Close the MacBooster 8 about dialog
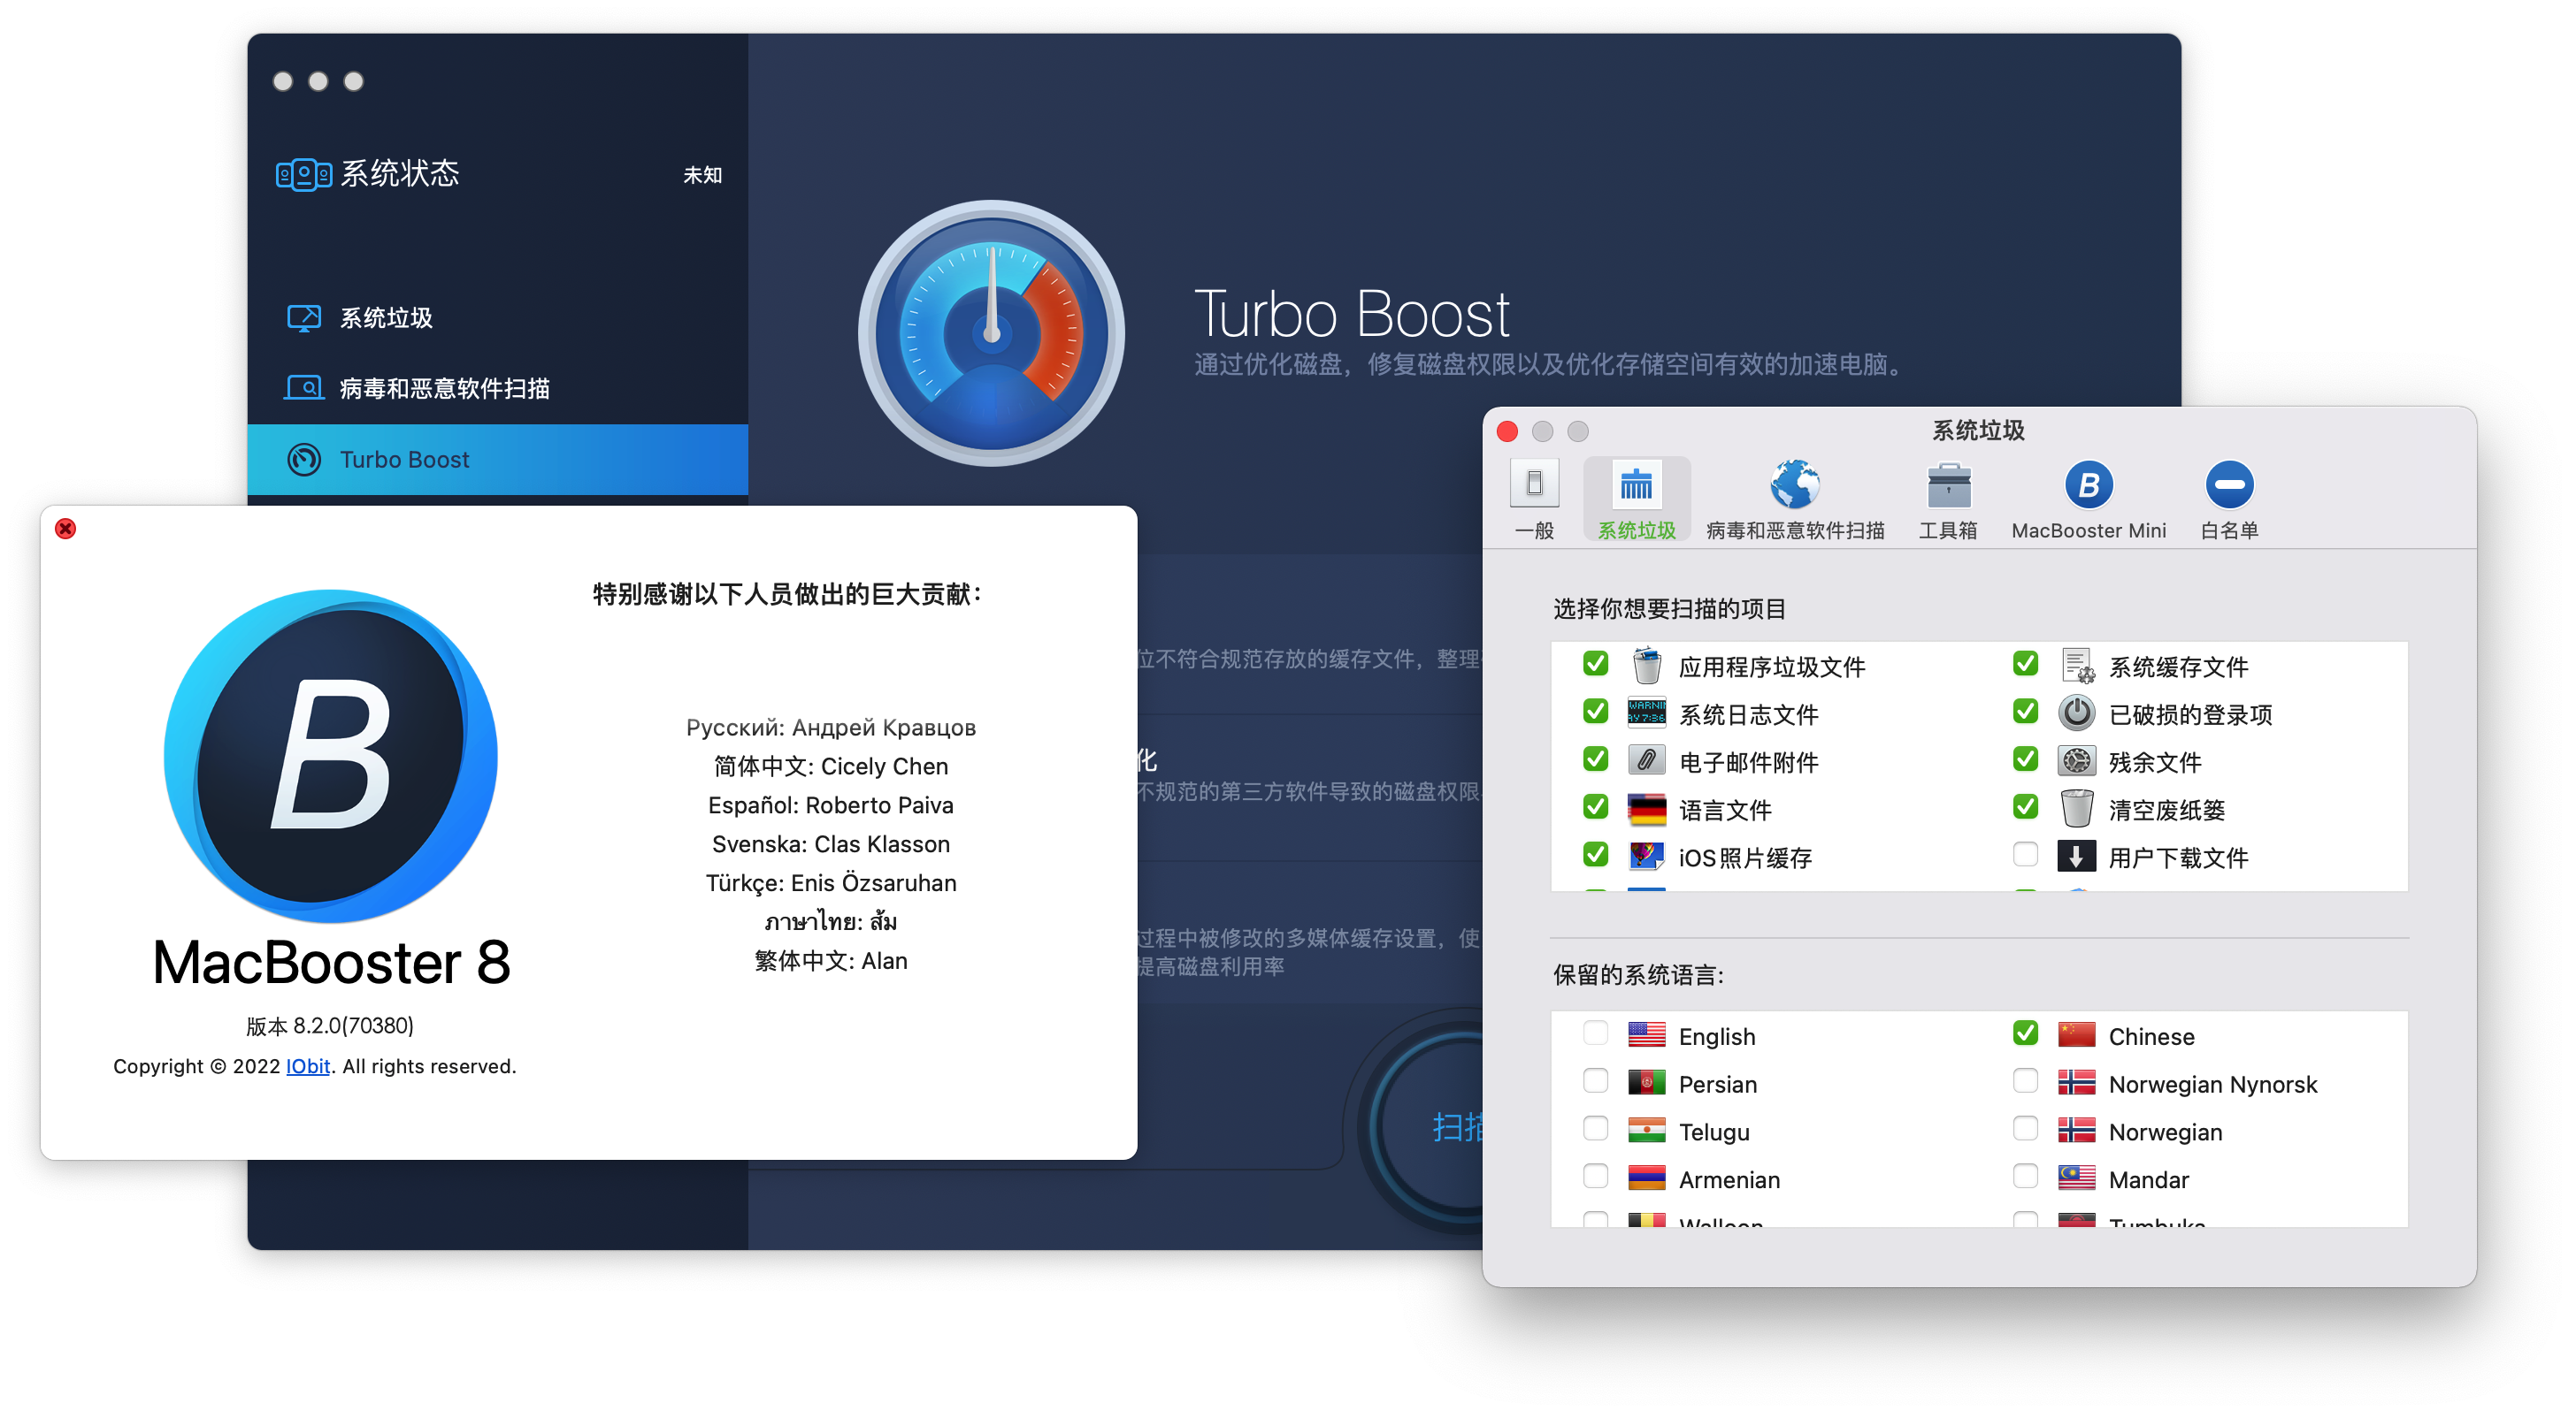 coord(66,529)
